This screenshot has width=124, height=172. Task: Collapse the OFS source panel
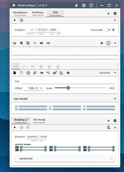[115, 20]
